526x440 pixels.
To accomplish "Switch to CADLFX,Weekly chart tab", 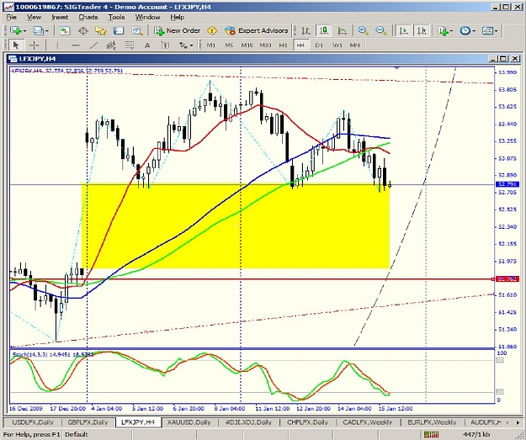I will click(366, 422).
